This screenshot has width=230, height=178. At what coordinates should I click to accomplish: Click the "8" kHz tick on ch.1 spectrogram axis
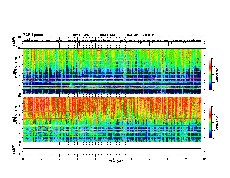[20, 58]
